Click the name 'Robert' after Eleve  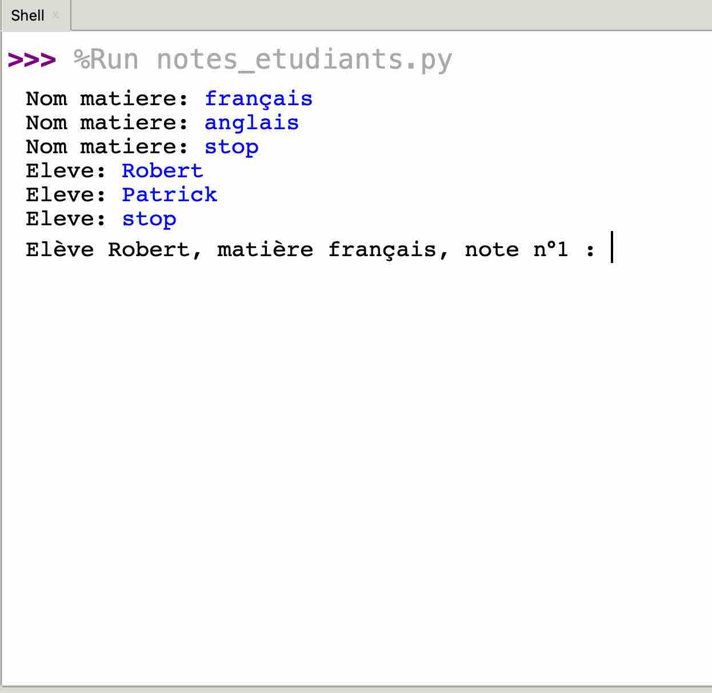(x=162, y=171)
